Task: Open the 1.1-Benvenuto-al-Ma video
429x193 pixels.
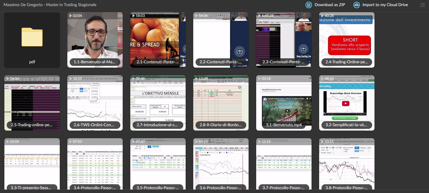Action: 95,40
